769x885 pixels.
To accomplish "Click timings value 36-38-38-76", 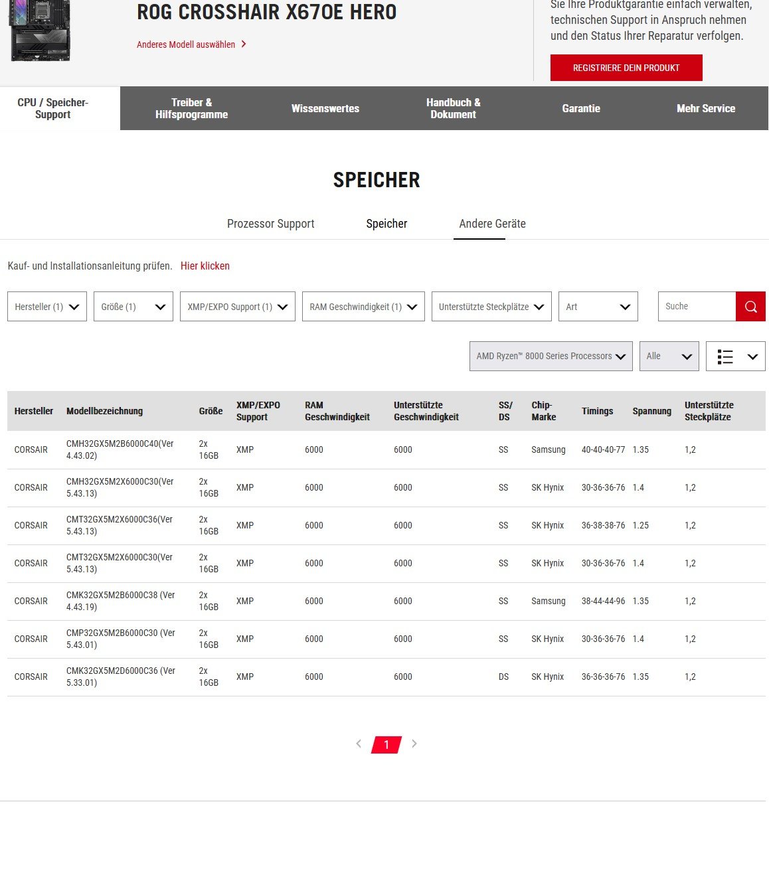I will coord(603,525).
